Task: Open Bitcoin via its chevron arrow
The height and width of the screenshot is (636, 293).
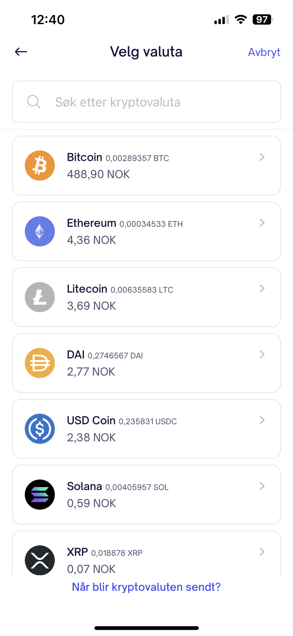Action: click(262, 157)
